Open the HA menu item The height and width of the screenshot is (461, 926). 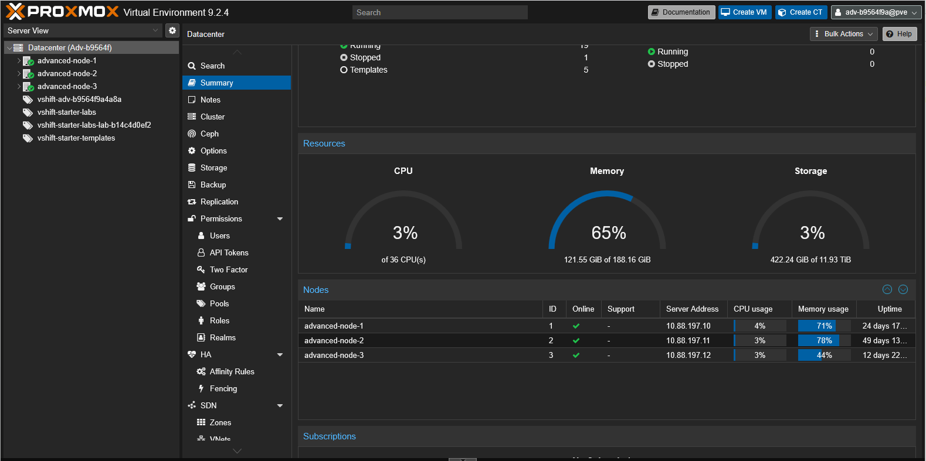(x=236, y=355)
